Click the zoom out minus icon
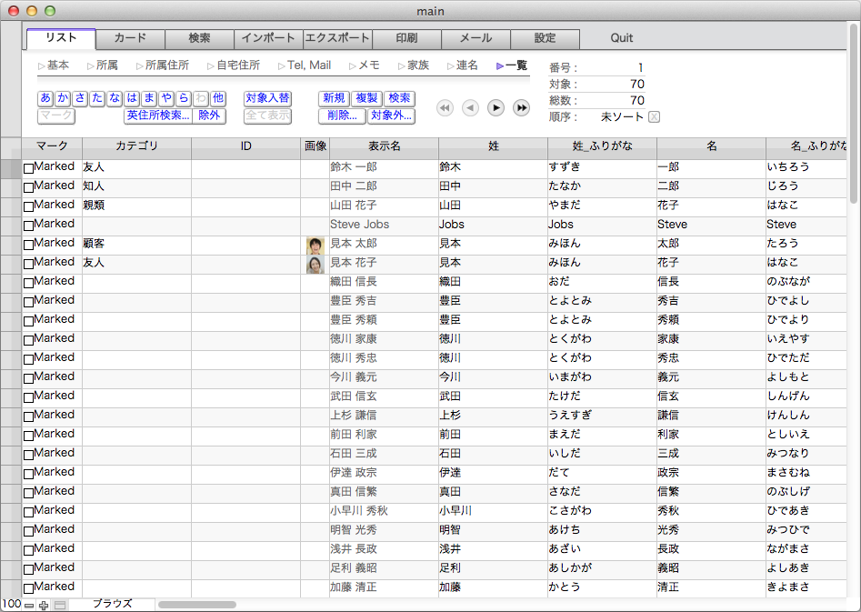 click(29, 605)
